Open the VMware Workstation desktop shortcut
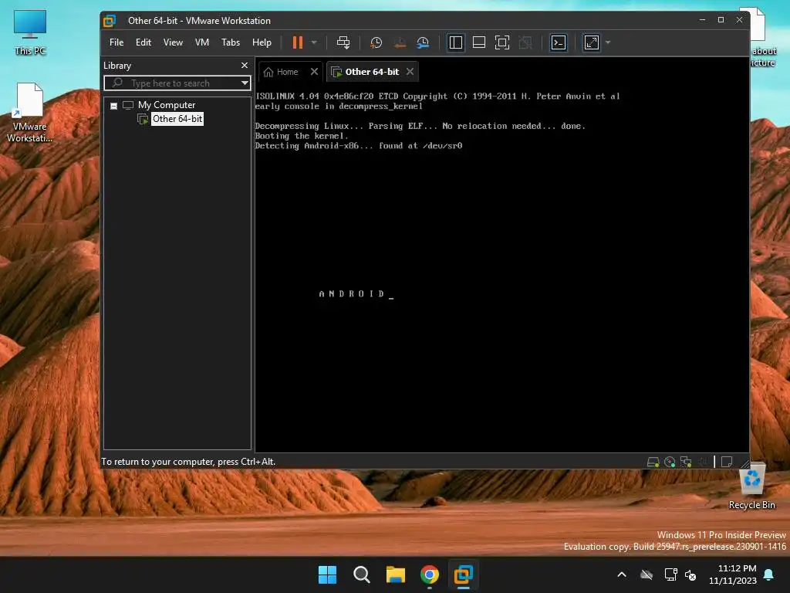The image size is (790, 593). click(x=30, y=113)
